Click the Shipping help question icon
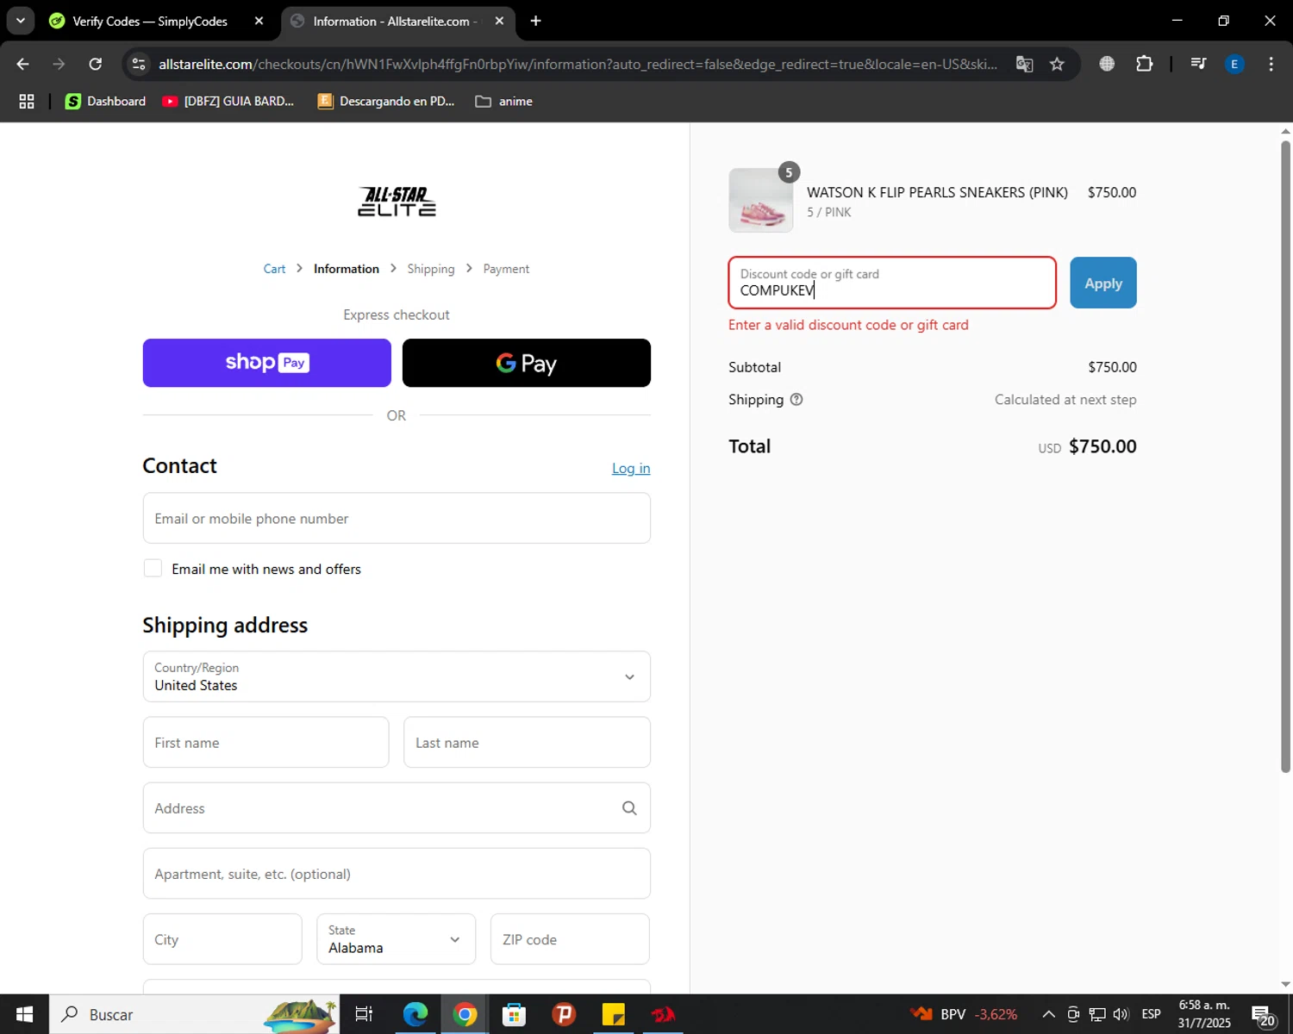Screen dimensions: 1293x1034 coord(796,399)
